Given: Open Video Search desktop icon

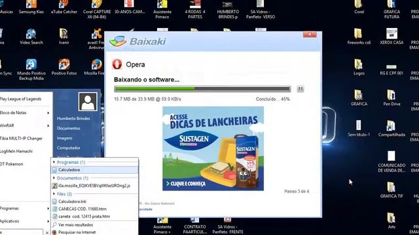Looking at the screenshot, I should coord(31,37).
